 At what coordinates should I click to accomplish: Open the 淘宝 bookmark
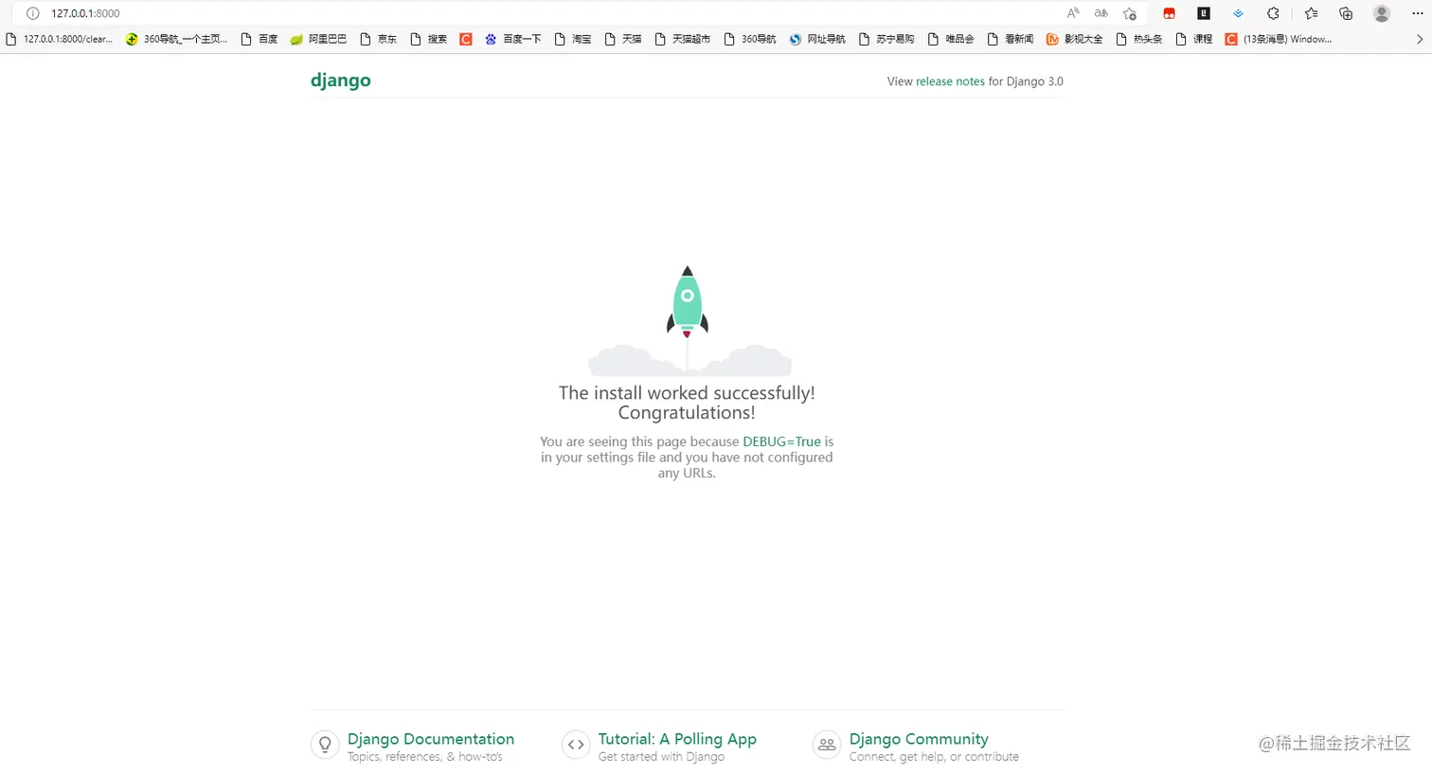click(572, 39)
